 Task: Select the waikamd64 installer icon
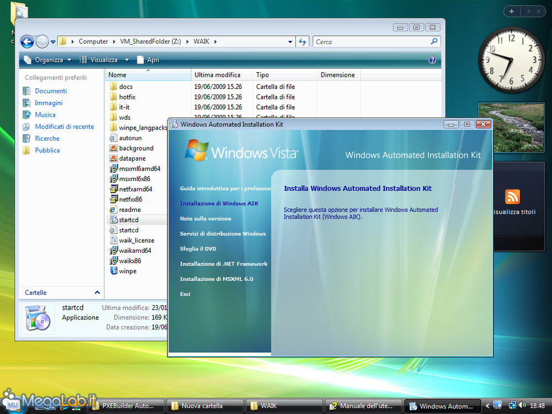tap(113, 251)
